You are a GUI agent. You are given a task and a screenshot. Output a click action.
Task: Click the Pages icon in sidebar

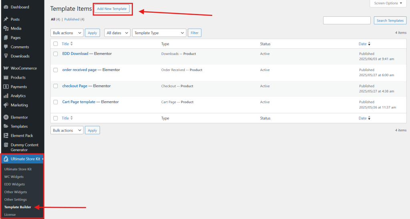pos(6,38)
